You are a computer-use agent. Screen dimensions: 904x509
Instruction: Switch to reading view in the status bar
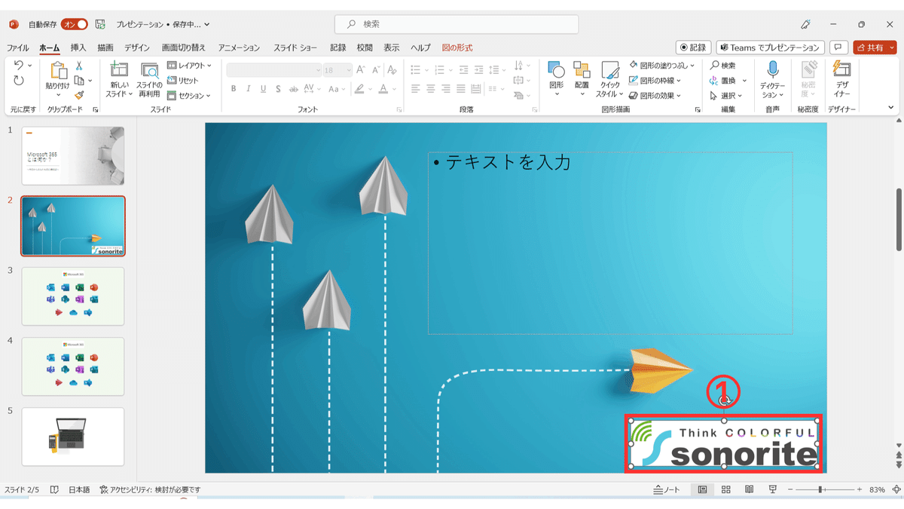[x=748, y=489]
